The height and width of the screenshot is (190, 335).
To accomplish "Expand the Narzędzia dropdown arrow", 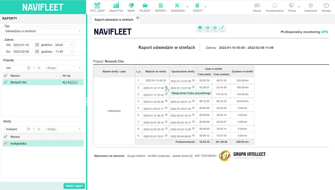I will [188, 7].
